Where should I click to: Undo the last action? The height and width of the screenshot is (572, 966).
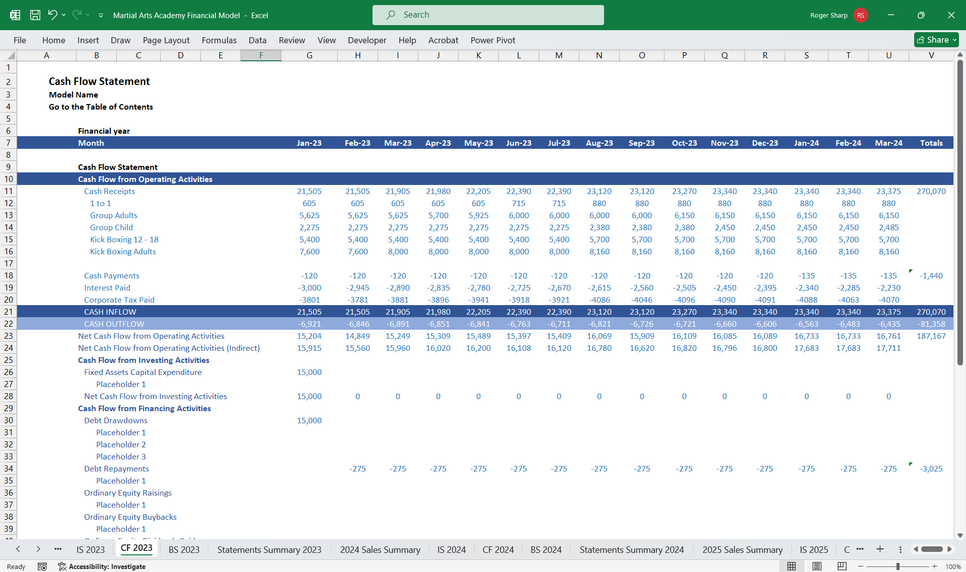52,15
